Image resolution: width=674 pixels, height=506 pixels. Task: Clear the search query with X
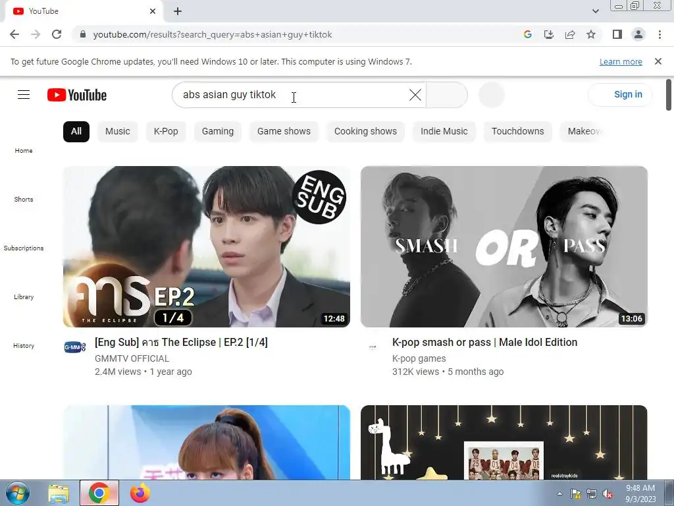[415, 95]
